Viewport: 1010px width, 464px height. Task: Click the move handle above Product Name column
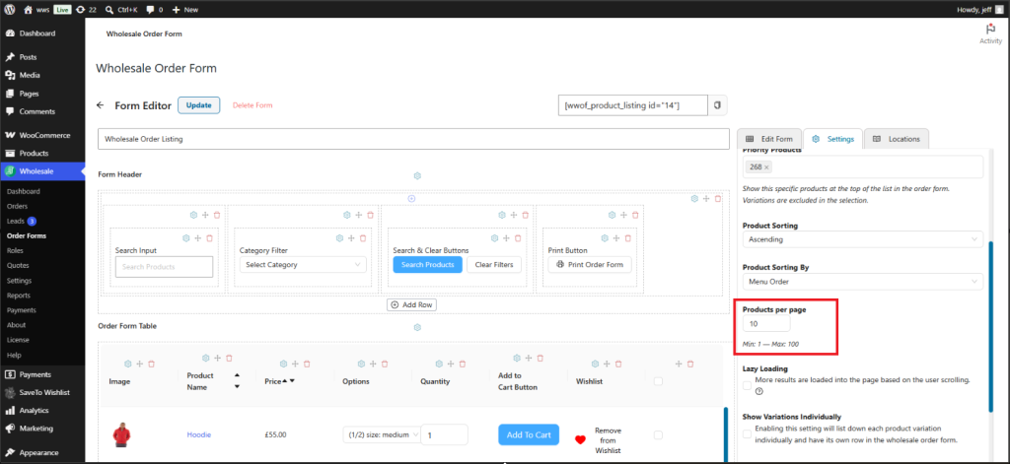tap(217, 358)
